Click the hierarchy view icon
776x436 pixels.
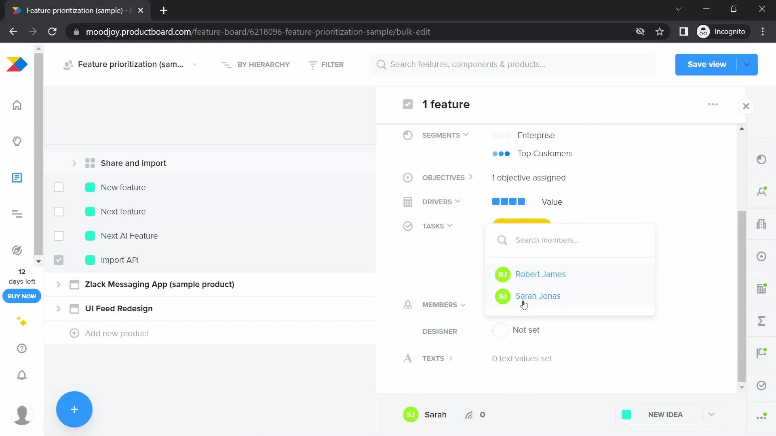[x=226, y=65]
